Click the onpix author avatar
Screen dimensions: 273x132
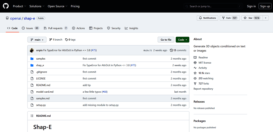[x=32, y=50]
